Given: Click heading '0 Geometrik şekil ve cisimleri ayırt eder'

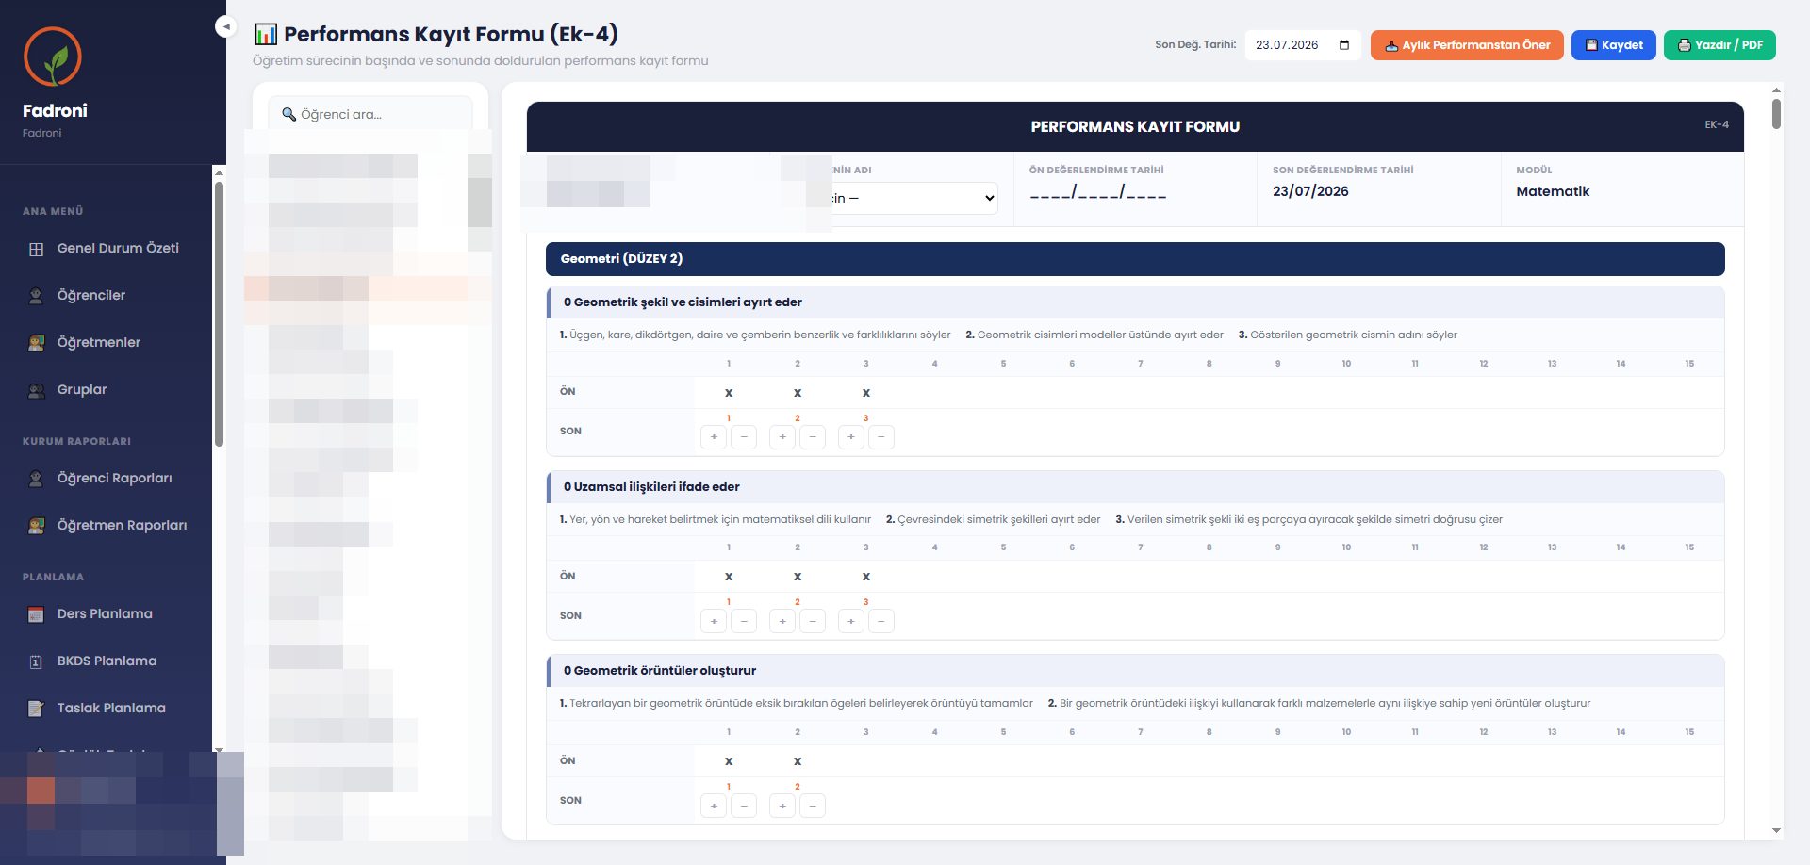Looking at the screenshot, I should coord(683,302).
